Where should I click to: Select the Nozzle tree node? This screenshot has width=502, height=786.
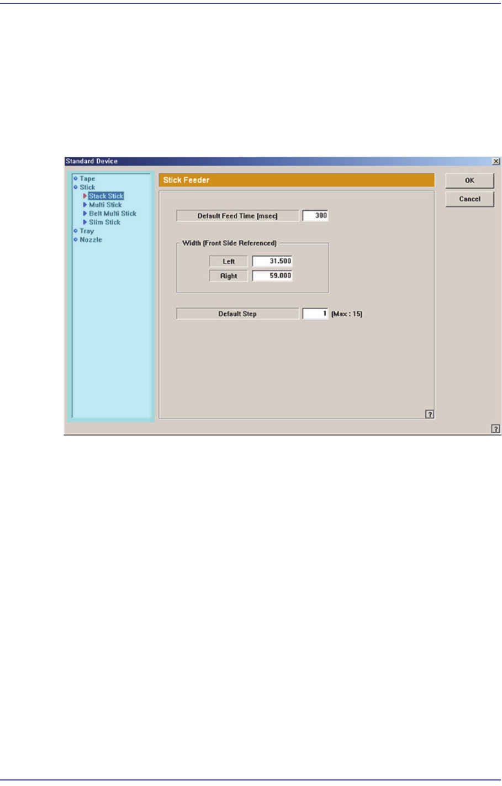[91, 240]
